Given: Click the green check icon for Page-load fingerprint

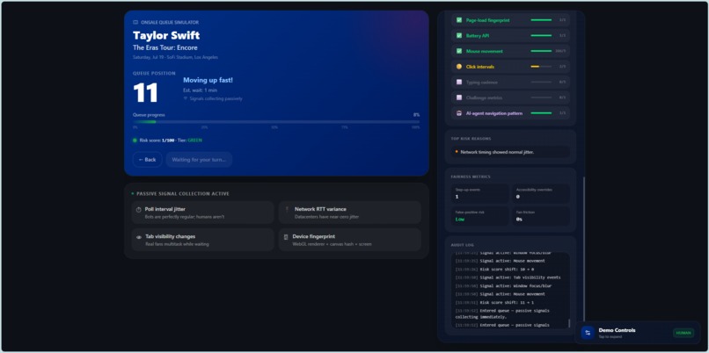Looking at the screenshot, I should (459, 20).
